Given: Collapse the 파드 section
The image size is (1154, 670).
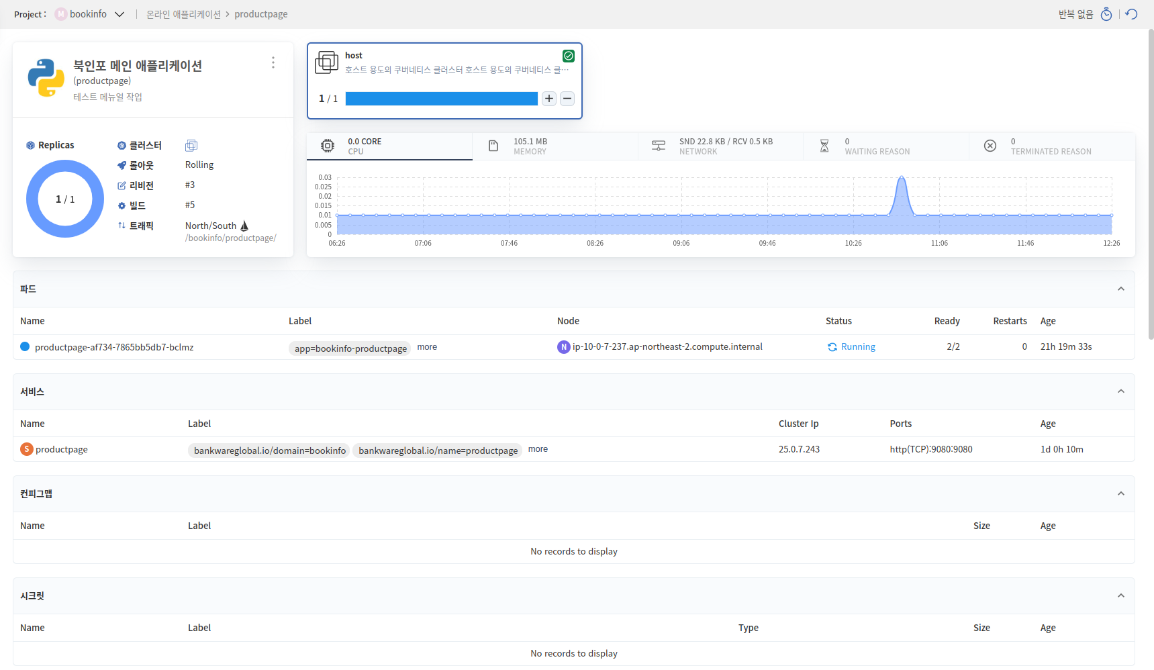Looking at the screenshot, I should click(x=1121, y=289).
